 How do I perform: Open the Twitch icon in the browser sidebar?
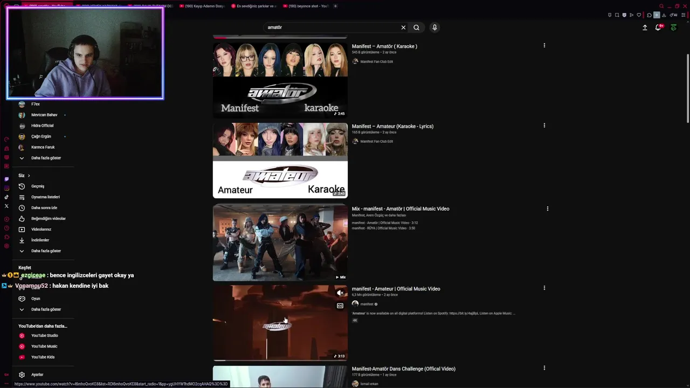tap(6, 179)
